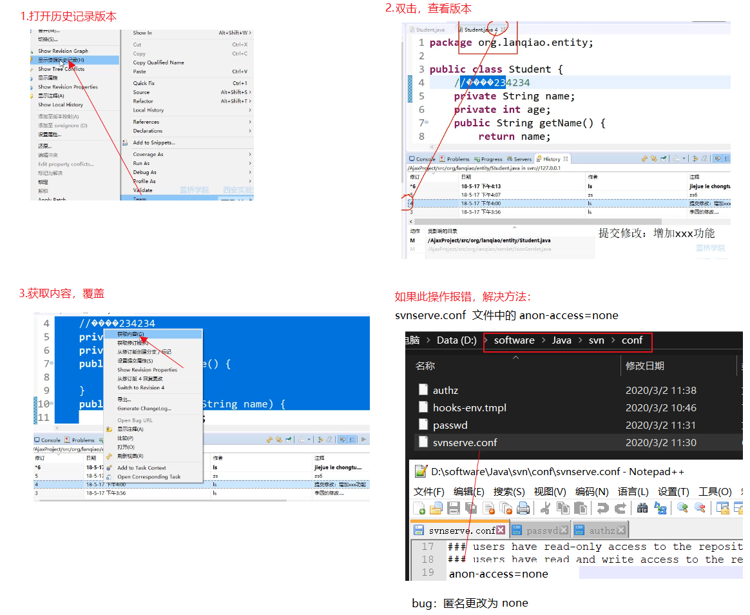Viewport: 750px width, 615px height.
Task: Click the Cut scissors icon in Notepad++
Action: tap(545, 508)
